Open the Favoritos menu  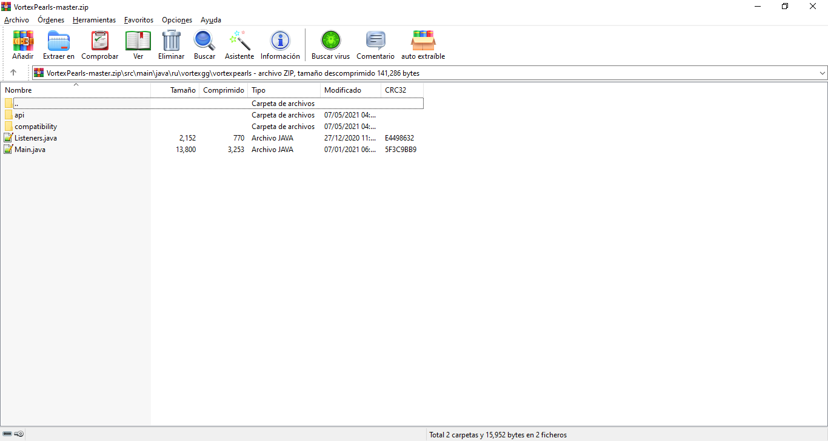139,20
